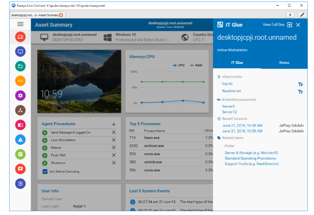Open the log.txt attachment
The width and height of the screenshot is (314, 215).
pos(228,84)
